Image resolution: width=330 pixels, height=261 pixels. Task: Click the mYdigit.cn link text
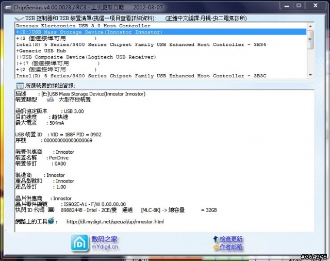click(105, 247)
